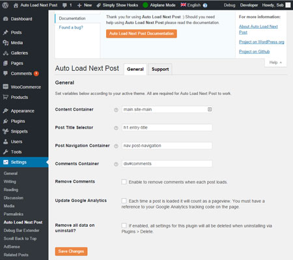Image resolution: width=293 pixels, height=260 pixels.
Task: Open comments bubble in admin bar
Action: (x=67, y=5)
